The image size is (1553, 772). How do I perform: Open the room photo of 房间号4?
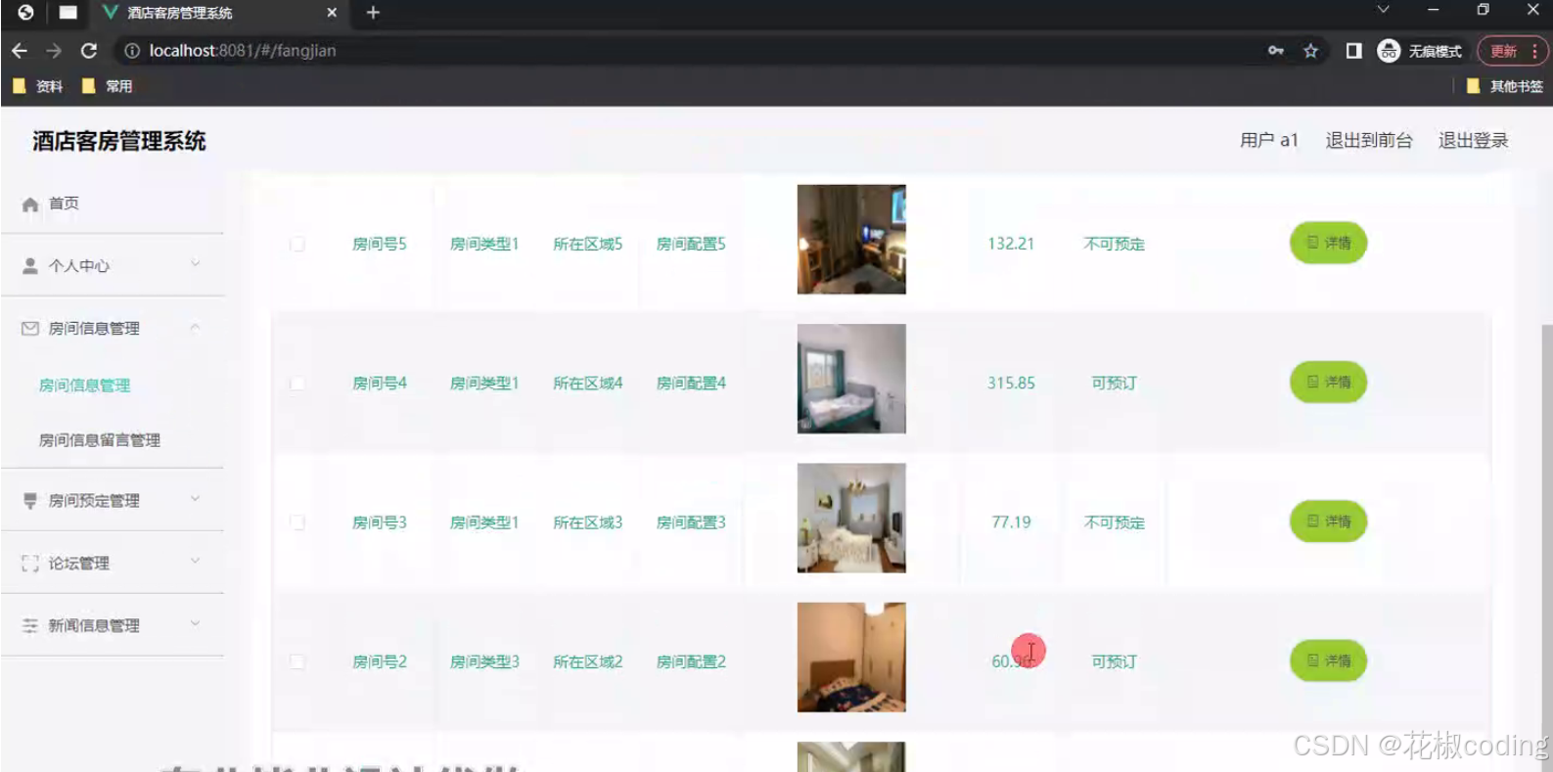click(851, 379)
